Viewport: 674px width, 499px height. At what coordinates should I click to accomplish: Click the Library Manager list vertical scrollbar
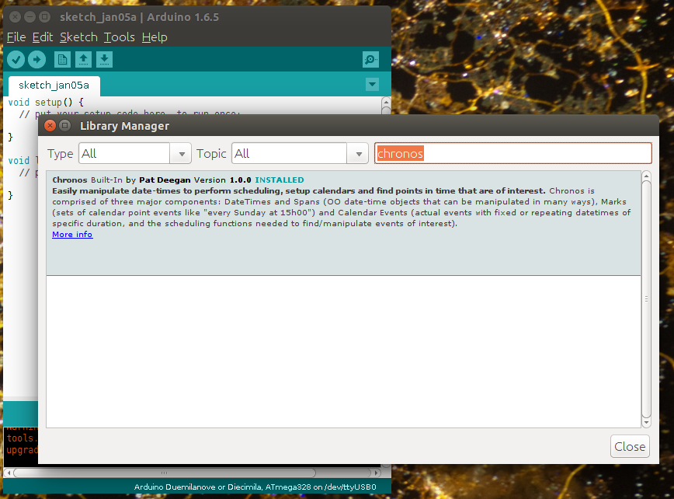[646, 299]
